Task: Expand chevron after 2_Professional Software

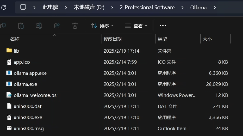Action: [182, 8]
